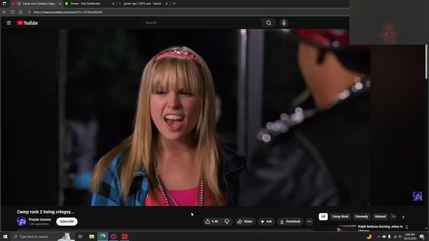This screenshot has width=429, height=241.
Task: Open Purple moons channel avatar
Action: pyautogui.click(x=21, y=221)
